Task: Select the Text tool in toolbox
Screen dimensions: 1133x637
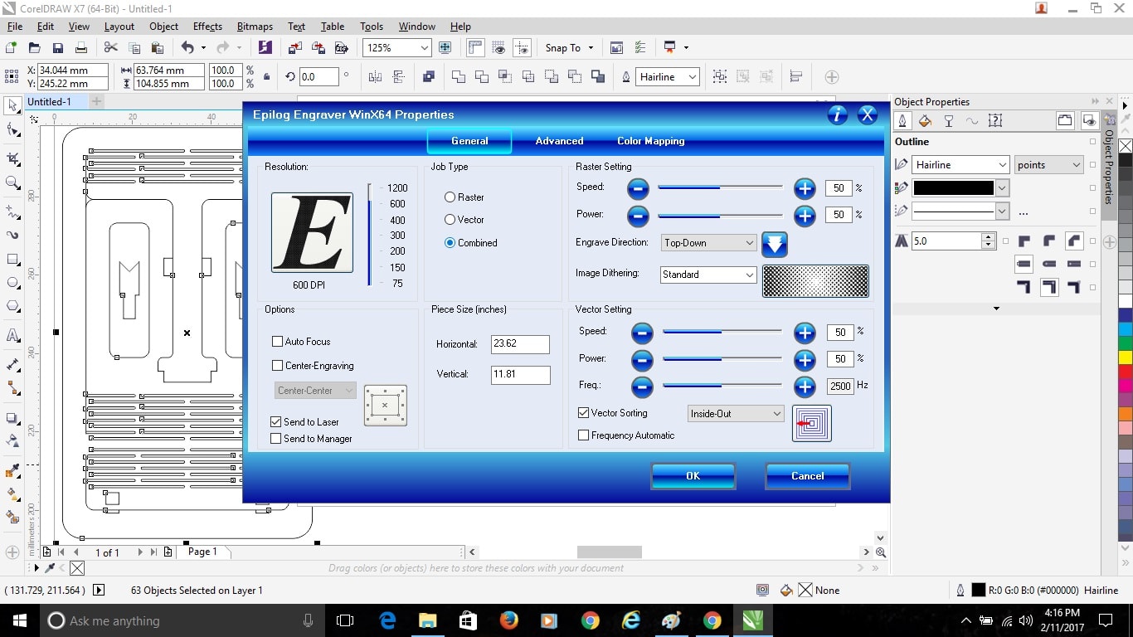Action: [12, 336]
